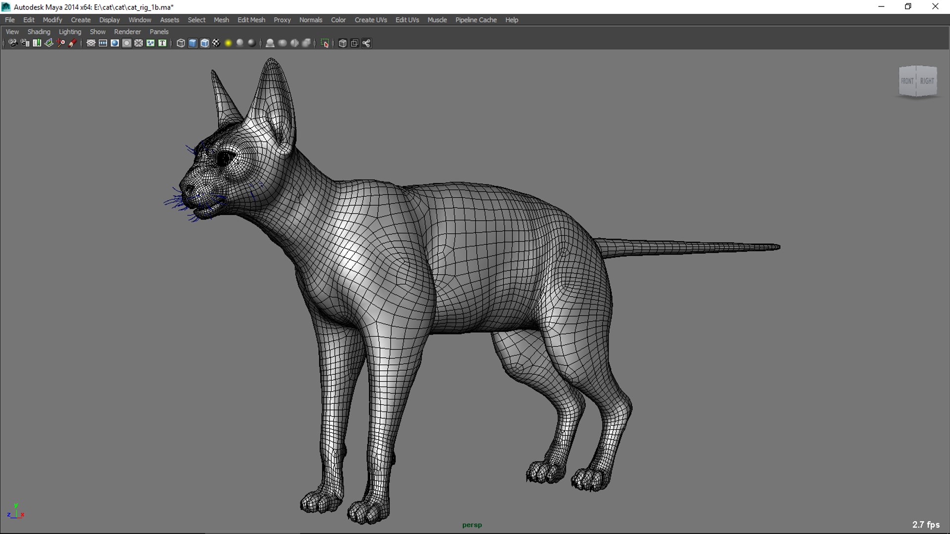Viewport: 950px width, 534px height.
Task: Toggle X-Ray Active Components icon
Action: pyautogui.click(x=294, y=43)
